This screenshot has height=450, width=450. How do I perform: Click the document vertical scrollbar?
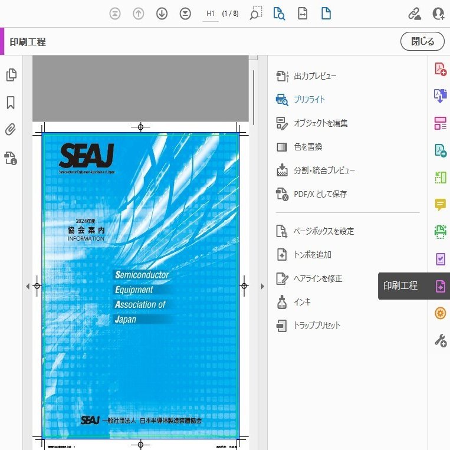(x=254, y=97)
